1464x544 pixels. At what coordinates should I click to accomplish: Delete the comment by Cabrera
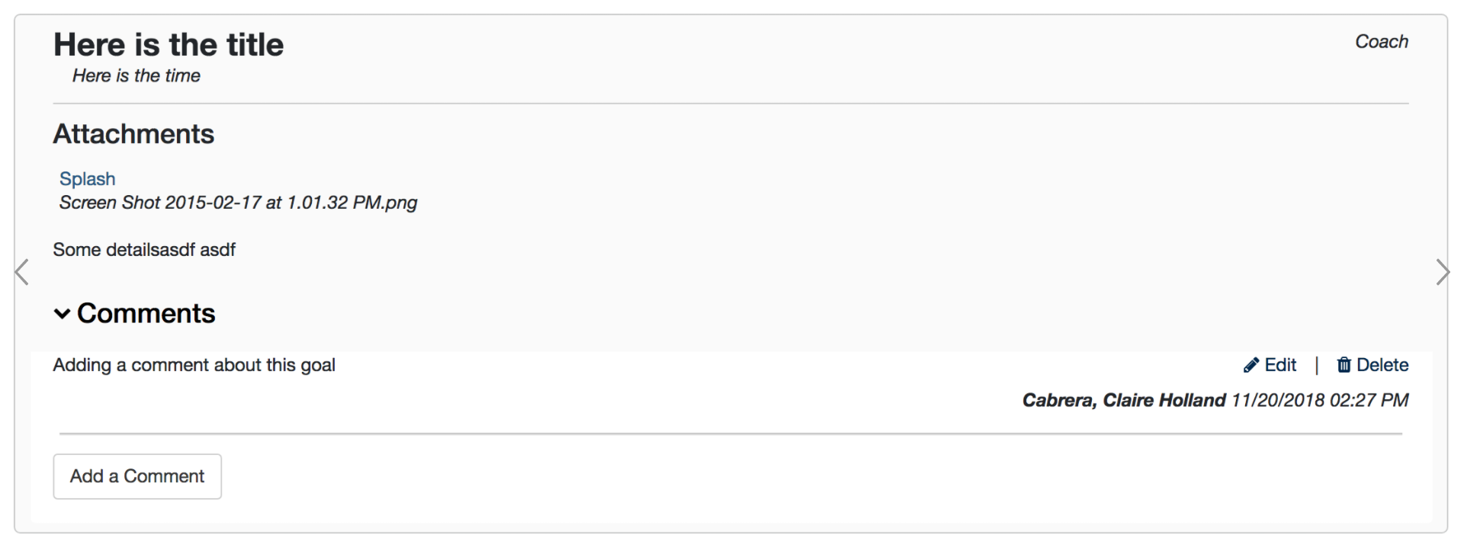tap(1373, 366)
